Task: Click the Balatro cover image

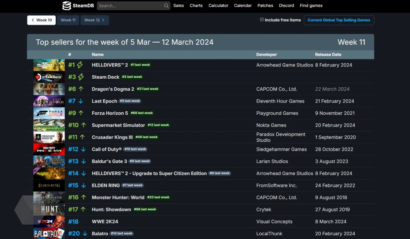Action: [49, 233]
